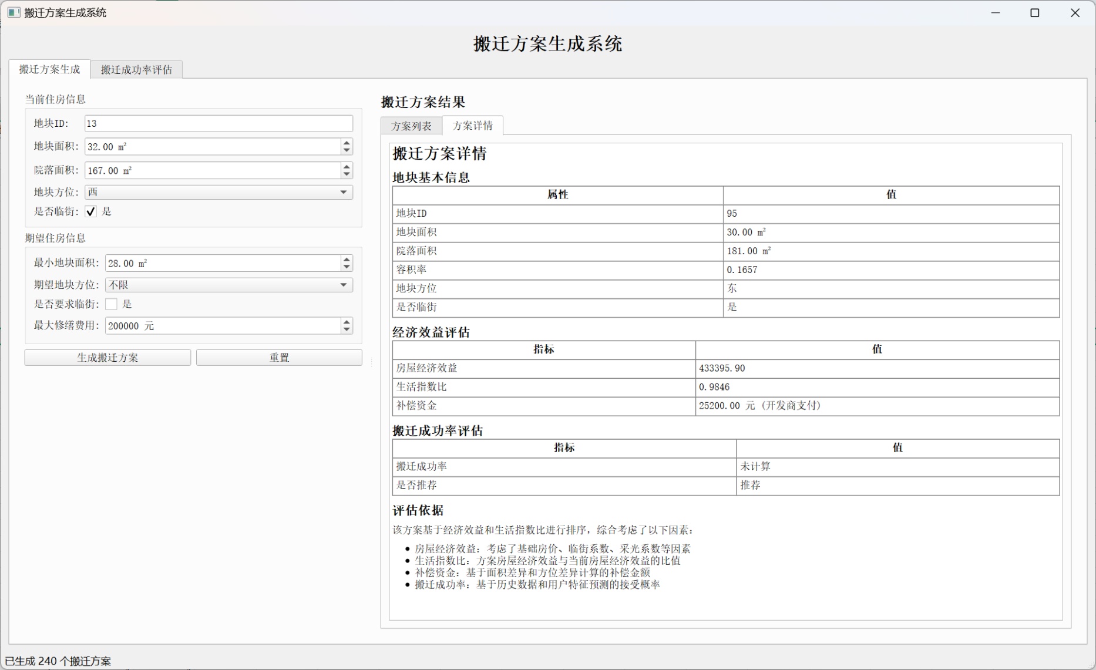The image size is (1096, 670).
Task: Decrease 最大修缮费用 with down arrow
Action: pos(347,329)
